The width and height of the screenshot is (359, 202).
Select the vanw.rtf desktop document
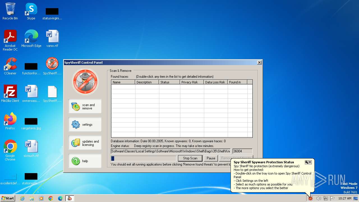click(52, 38)
